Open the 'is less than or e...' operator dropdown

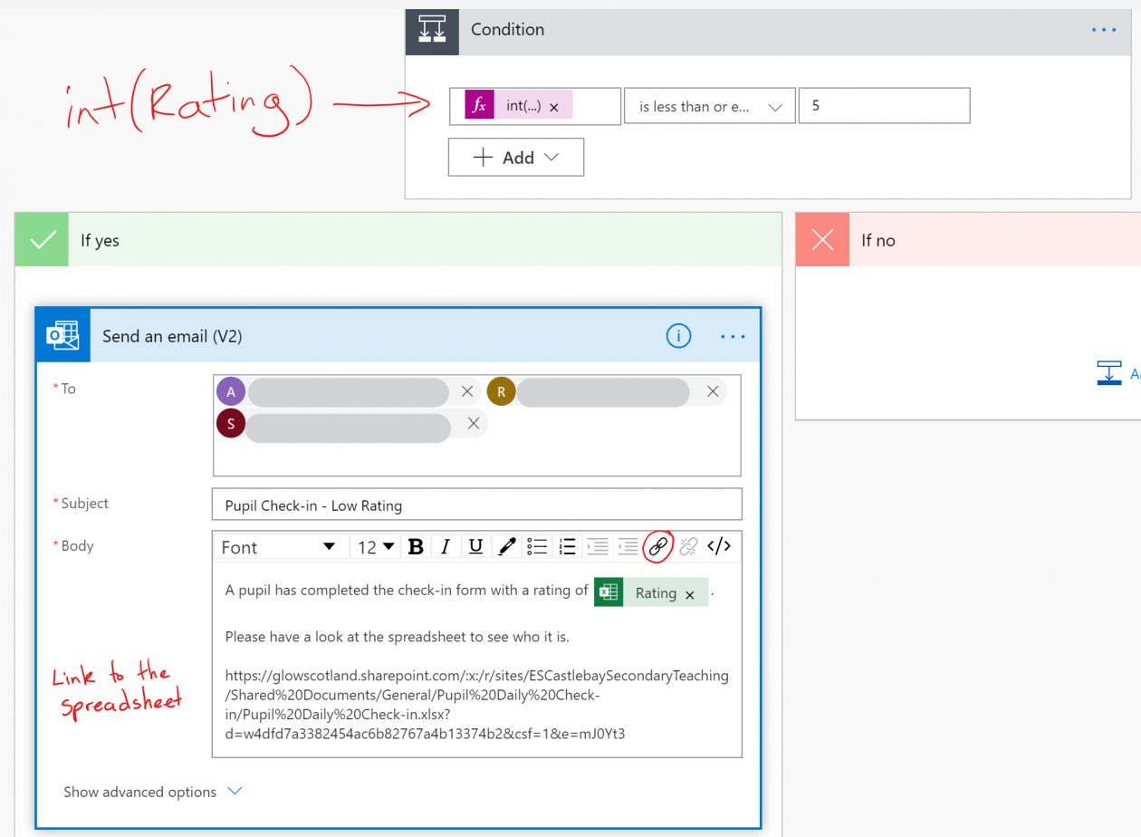(710, 106)
